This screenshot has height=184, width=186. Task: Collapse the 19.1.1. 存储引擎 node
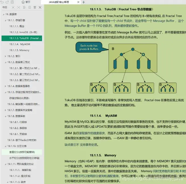5,21
